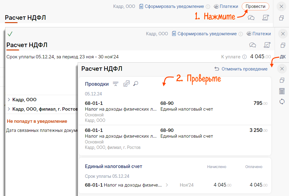
Task: Open Платежи next to the Провести button
Action: [226, 6]
